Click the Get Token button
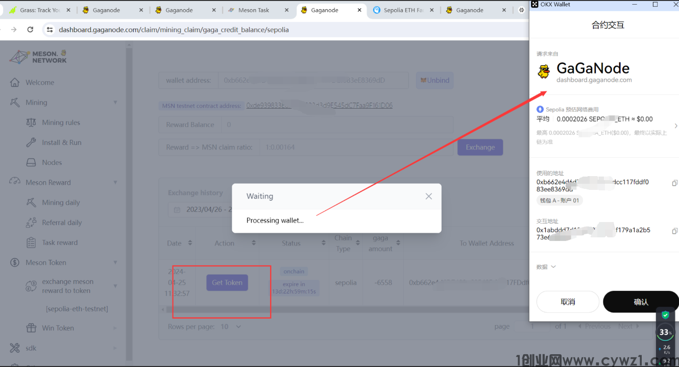The image size is (679, 367). pyautogui.click(x=227, y=283)
